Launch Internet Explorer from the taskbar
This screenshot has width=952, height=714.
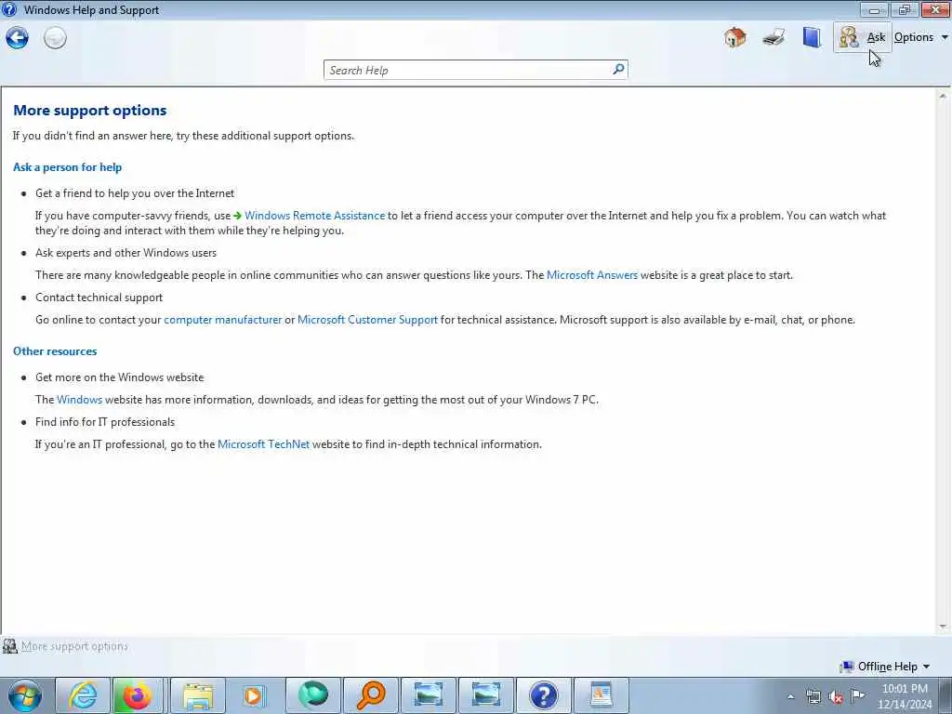[83, 695]
